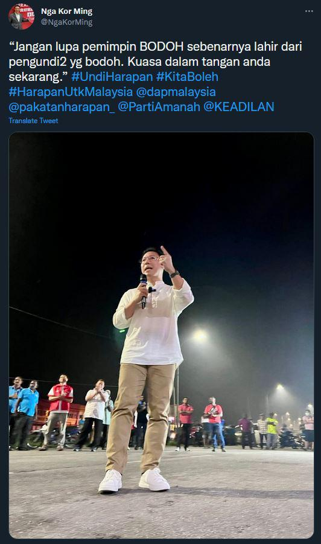This screenshot has width=321, height=544.
Task: Open the tweet's more options ellipsis menu
Action: point(309,11)
